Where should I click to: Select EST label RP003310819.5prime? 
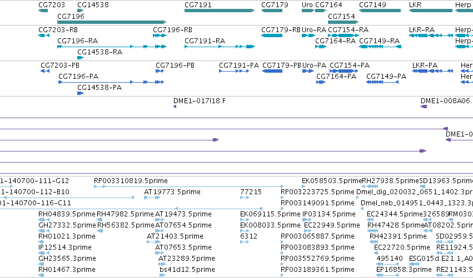131,181
